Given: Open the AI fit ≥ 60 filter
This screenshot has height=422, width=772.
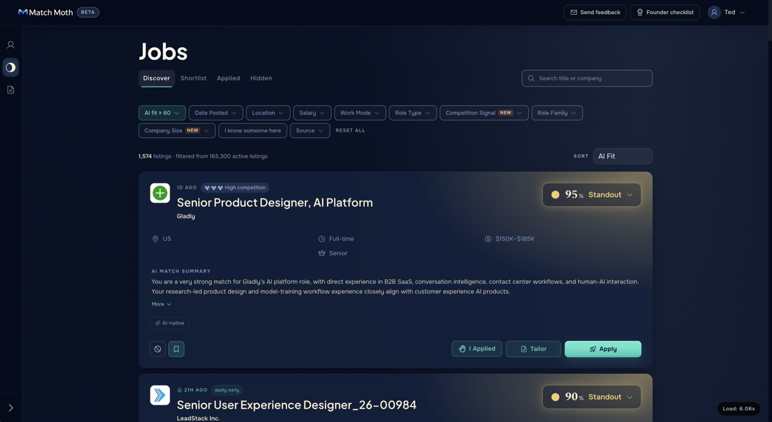Looking at the screenshot, I should (162, 113).
